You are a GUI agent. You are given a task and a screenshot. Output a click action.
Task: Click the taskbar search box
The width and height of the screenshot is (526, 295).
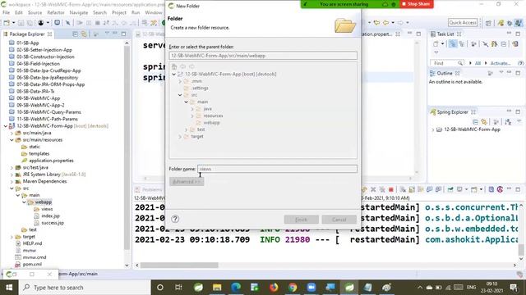point(85,288)
